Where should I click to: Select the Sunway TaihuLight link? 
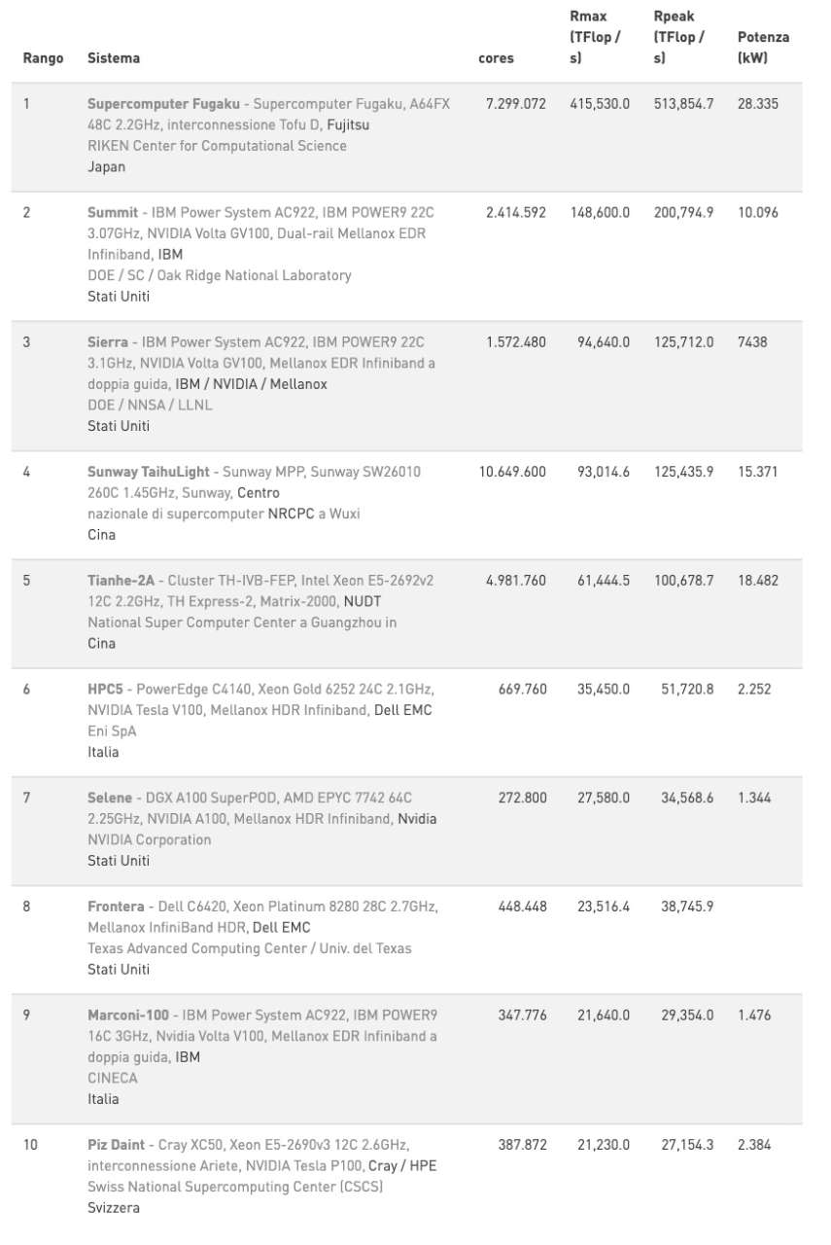148,472
